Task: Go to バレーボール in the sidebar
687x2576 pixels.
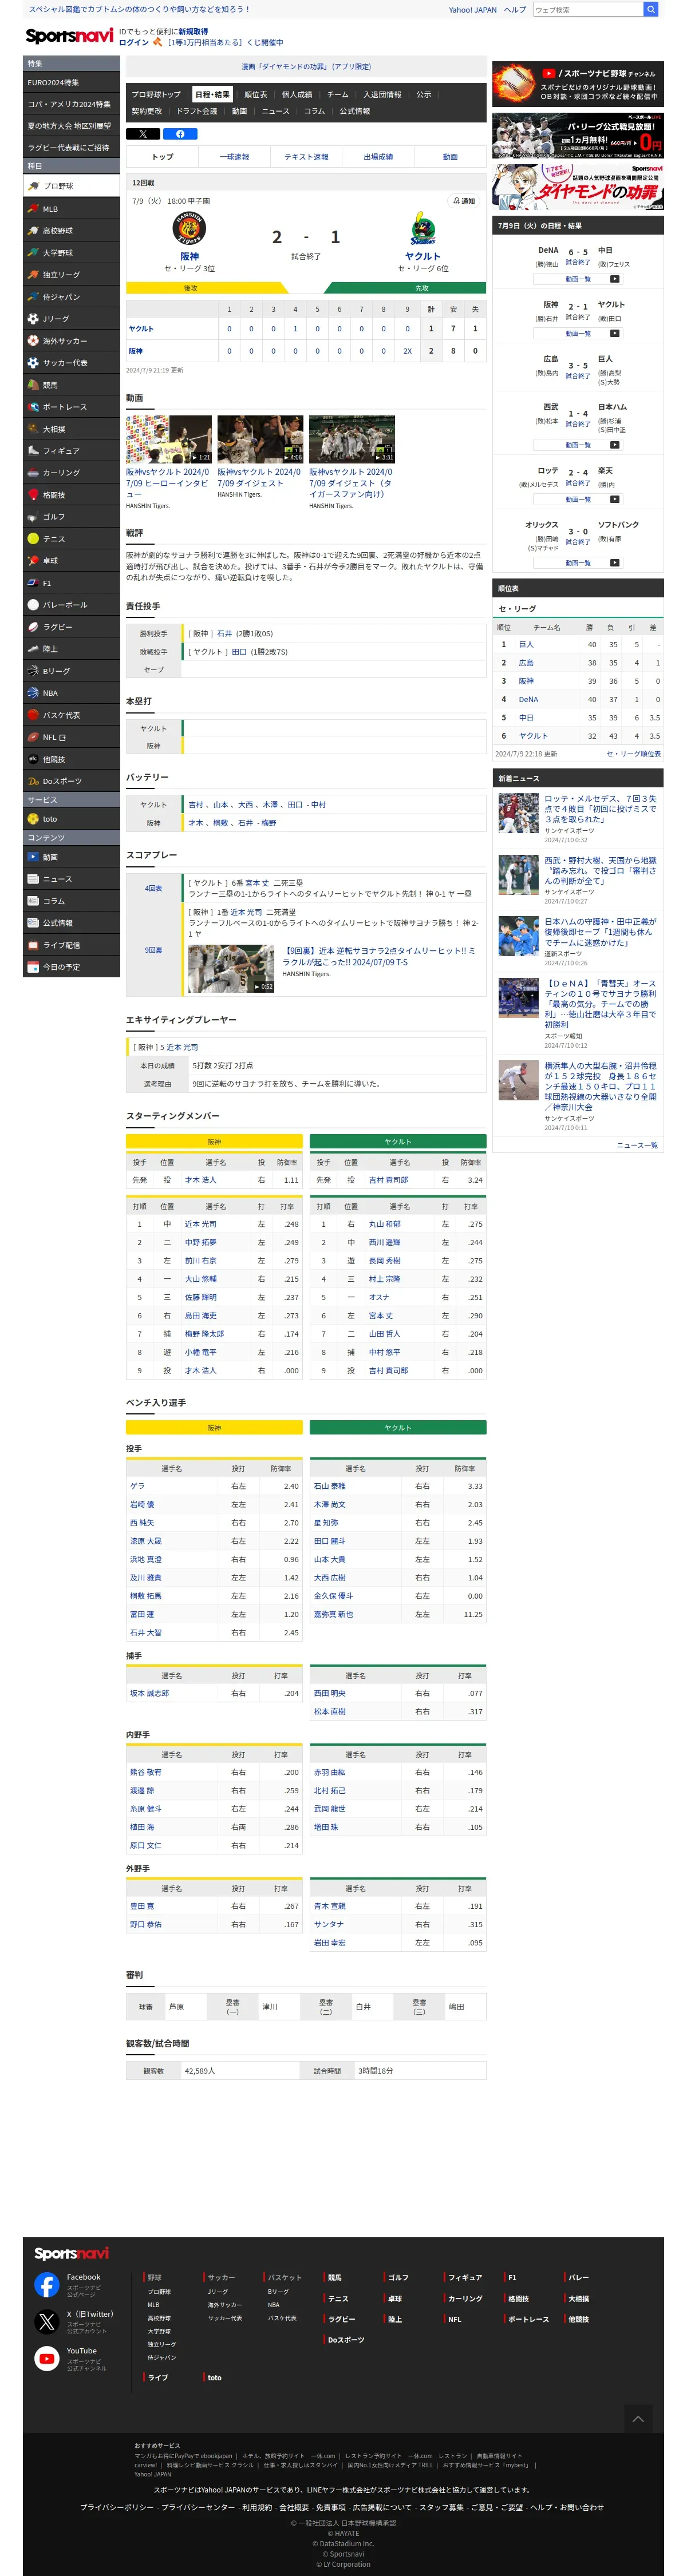Action: (71, 605)
